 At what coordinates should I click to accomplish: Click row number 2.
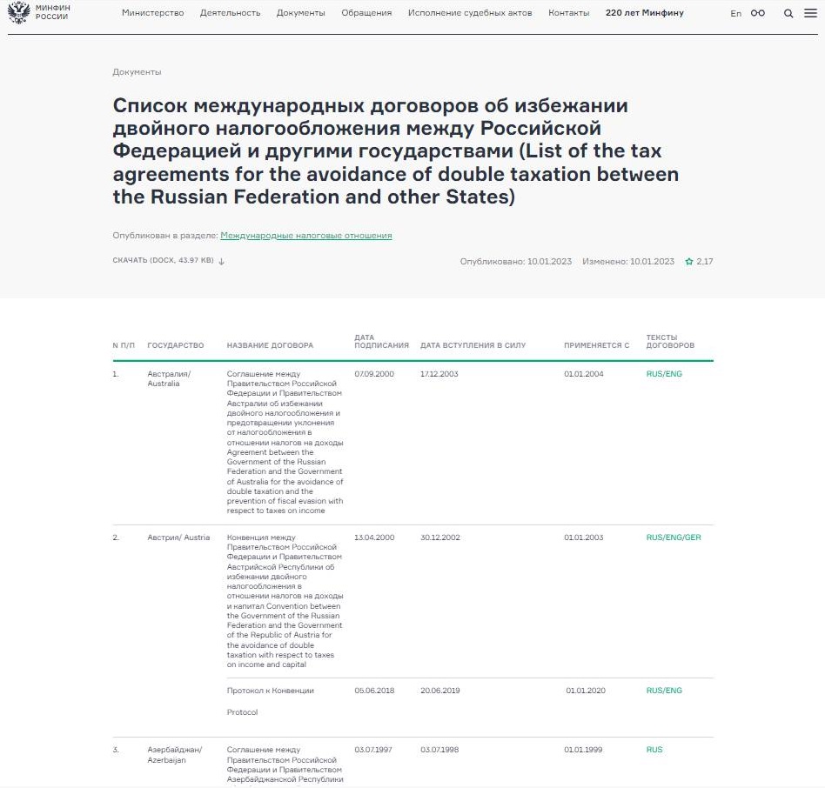click(116, 538)
